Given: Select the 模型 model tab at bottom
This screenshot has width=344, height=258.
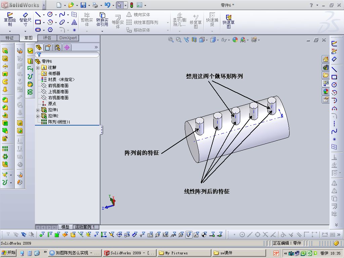Looking at the screenshot, I should click(x=65, y=227).
